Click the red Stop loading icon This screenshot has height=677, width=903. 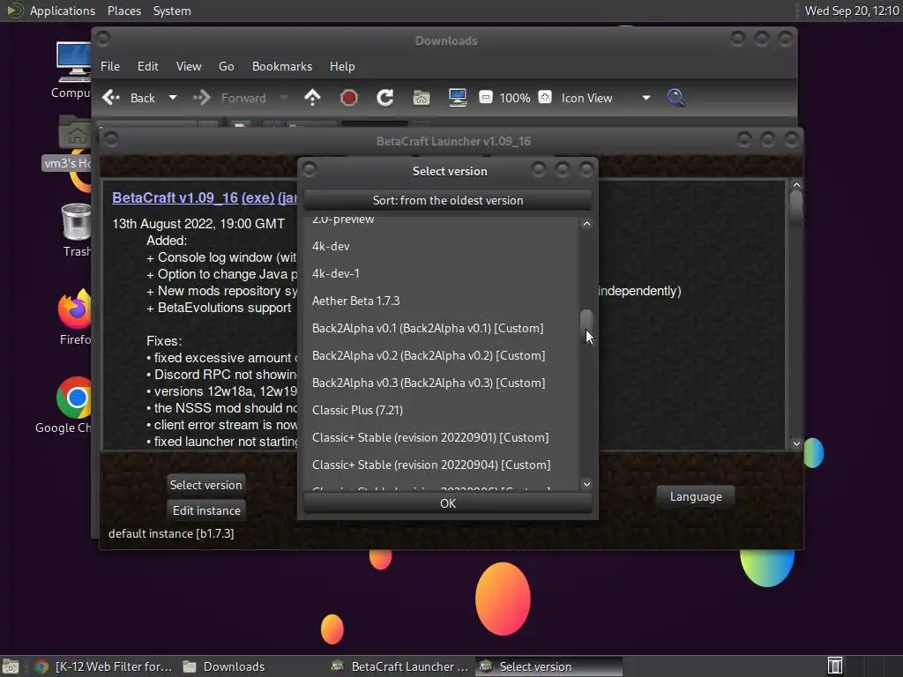348,98
